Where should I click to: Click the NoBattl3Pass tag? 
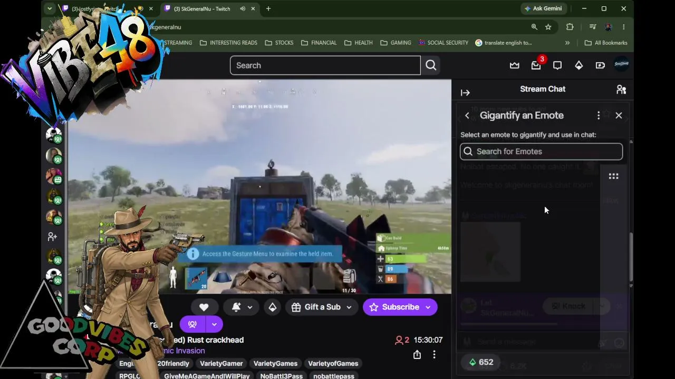tap(282, 376)
